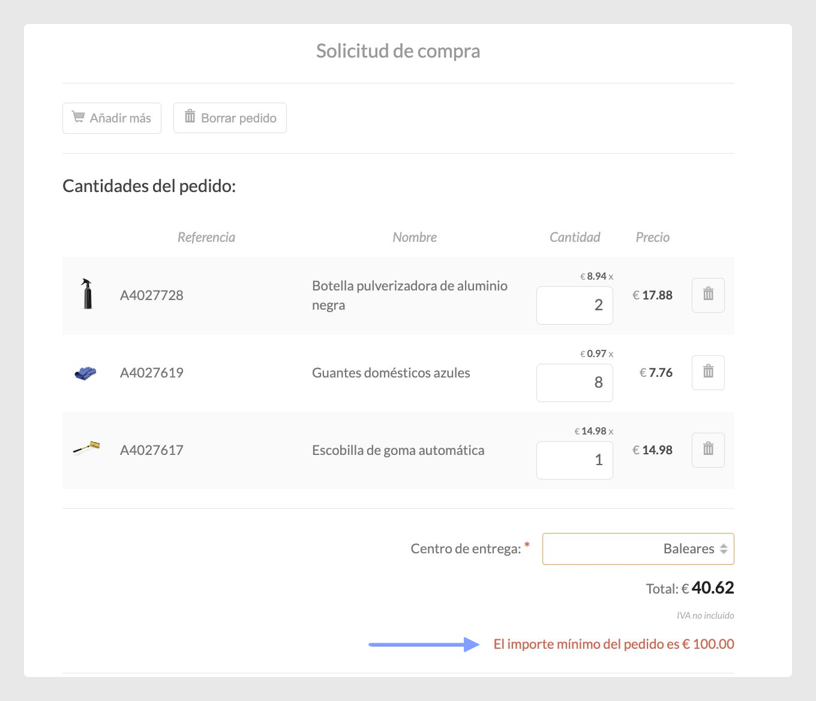Edit the quantity field for Botella pulverizadora
Image resolution: width=816 pixels, height=701 pixels.
click(574, 305)
